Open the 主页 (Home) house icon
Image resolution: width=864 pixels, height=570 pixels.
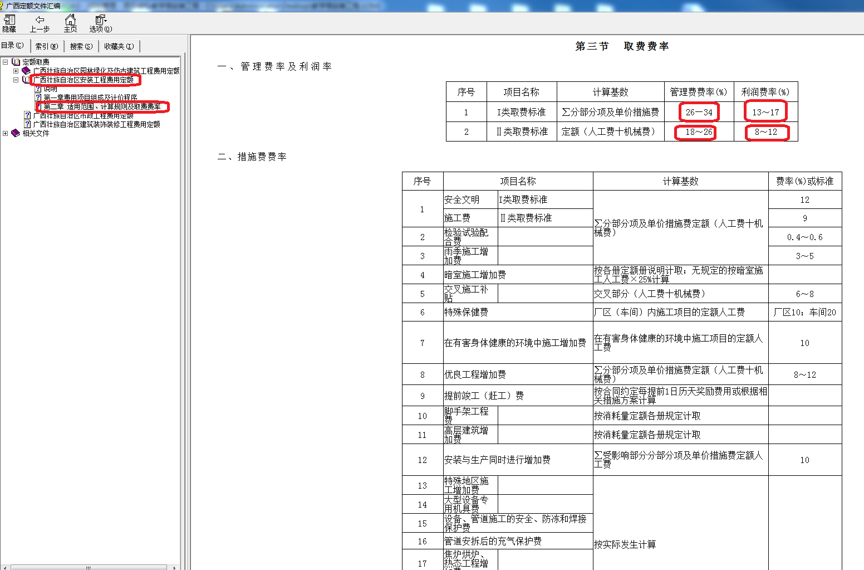[70, 20]
